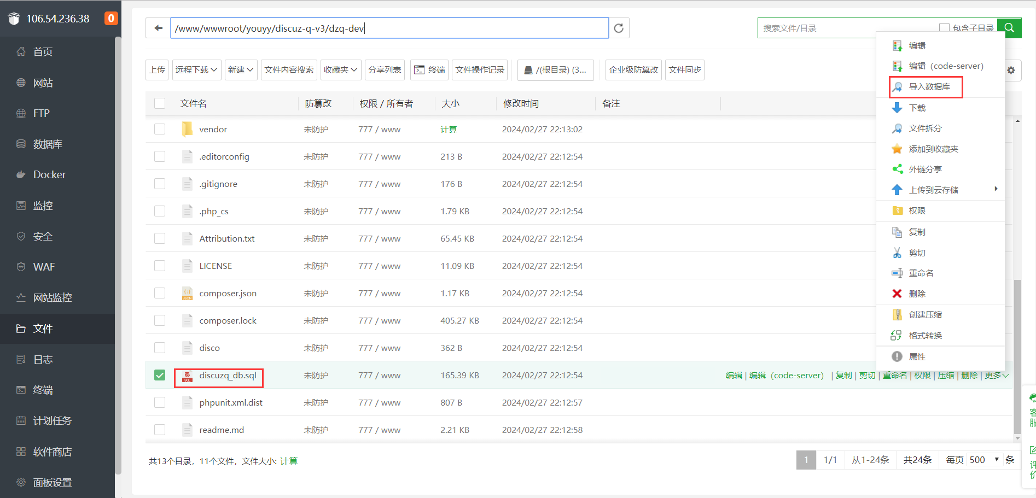Click the composer.json file icon

coord(187,293)
